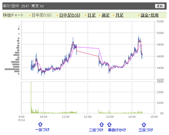Click the 13:00 time axis label

point(110,117)
